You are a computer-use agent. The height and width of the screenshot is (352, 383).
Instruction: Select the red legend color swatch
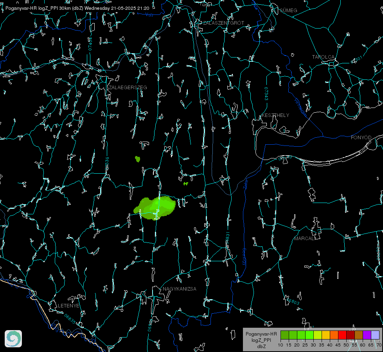click(x=342, y=335)
